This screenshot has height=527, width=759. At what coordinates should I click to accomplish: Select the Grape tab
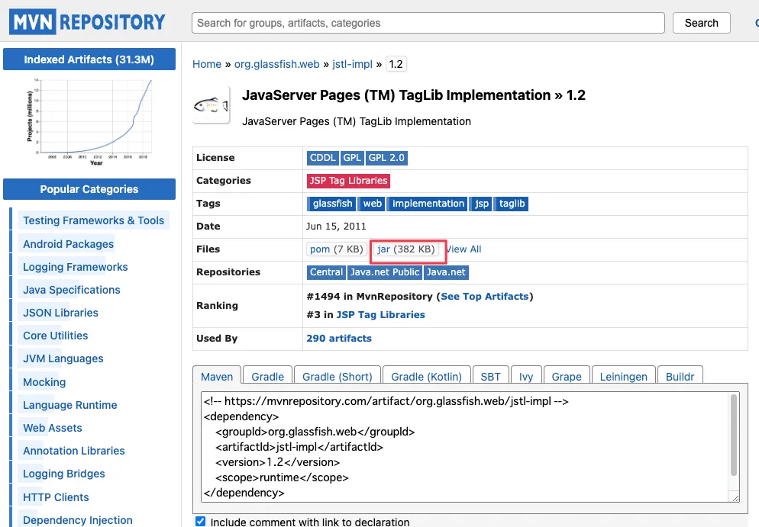click(567, 377)
